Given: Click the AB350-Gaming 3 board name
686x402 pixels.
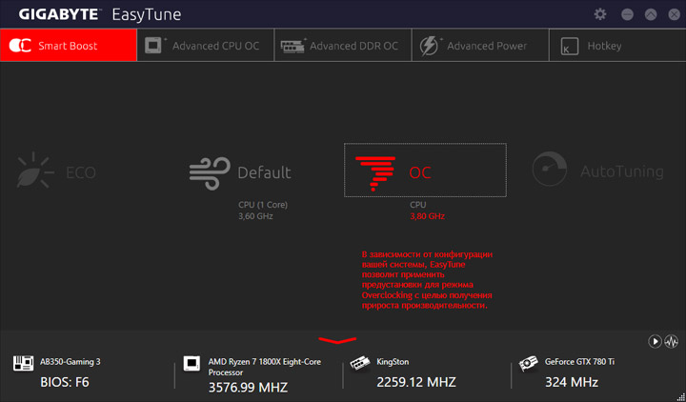Looking at the screenshot, I should (70, 362).
